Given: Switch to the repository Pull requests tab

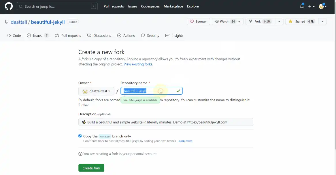Looking at the screenshot, I should 68,36.
